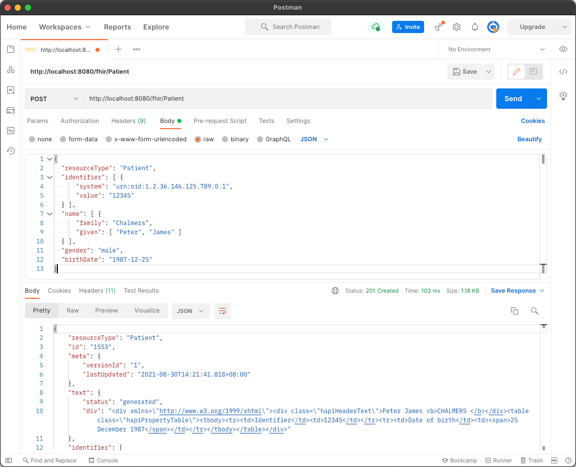The width and height of the screenshot is (576, 467).
Task: Open the POST method dropdown
Action: 54,99
